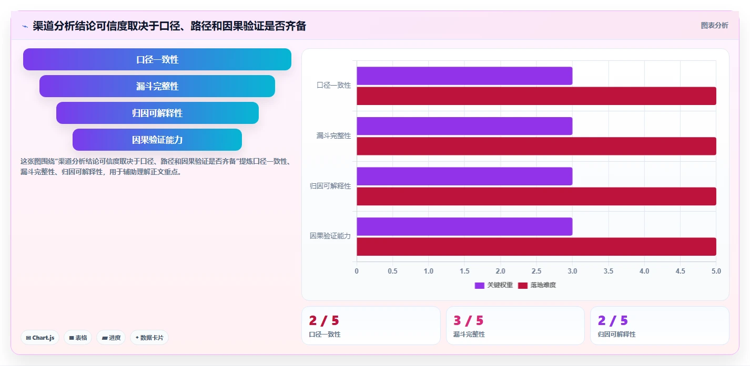This screenshot has height=366, width=750.
Task: Click the purple bar for 口径一致性
Action: click(464, 76)
